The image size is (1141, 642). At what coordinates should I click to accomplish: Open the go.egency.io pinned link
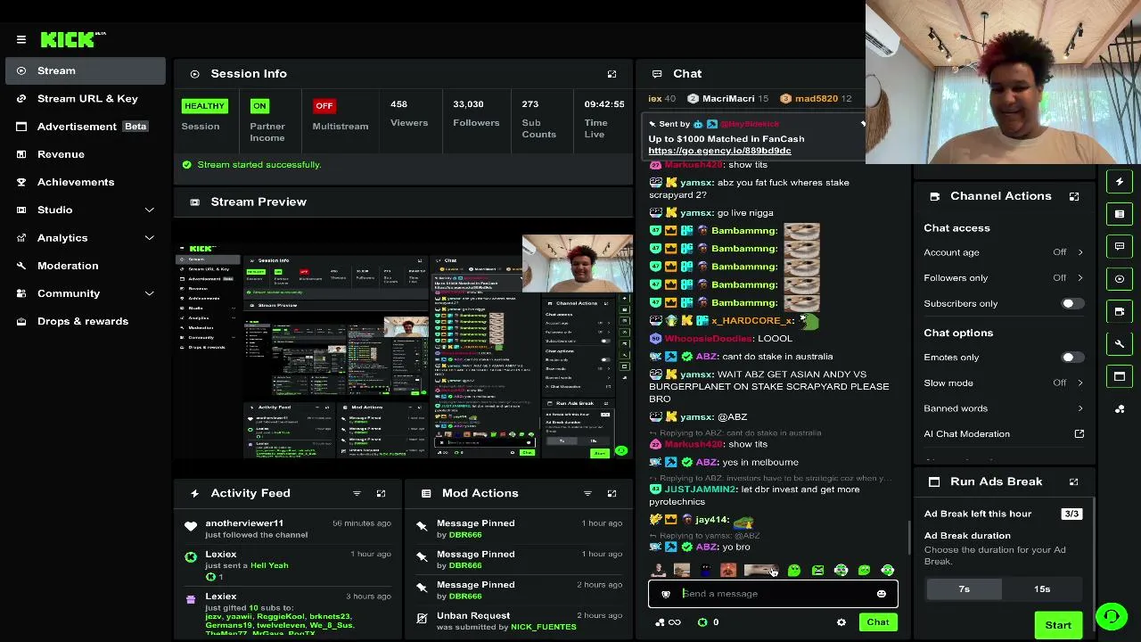(719, 151)
